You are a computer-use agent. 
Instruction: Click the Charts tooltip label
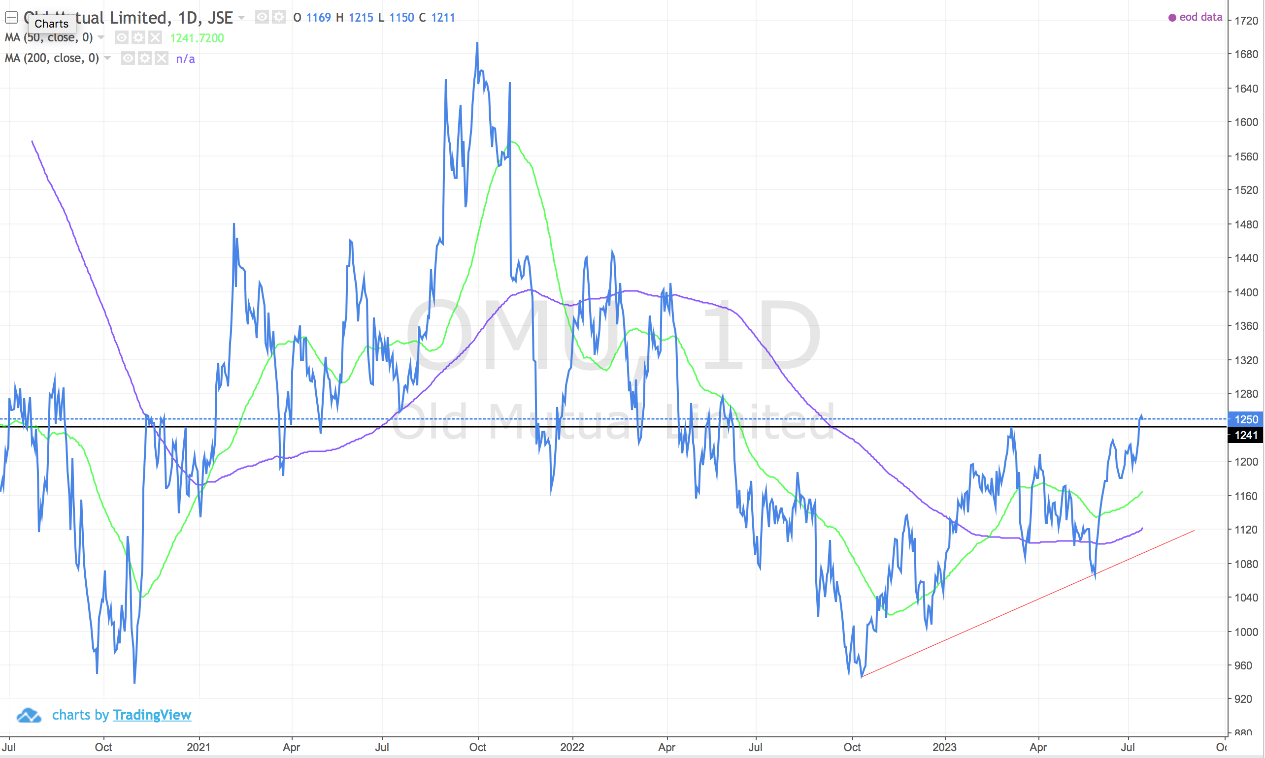coord(52,24)
